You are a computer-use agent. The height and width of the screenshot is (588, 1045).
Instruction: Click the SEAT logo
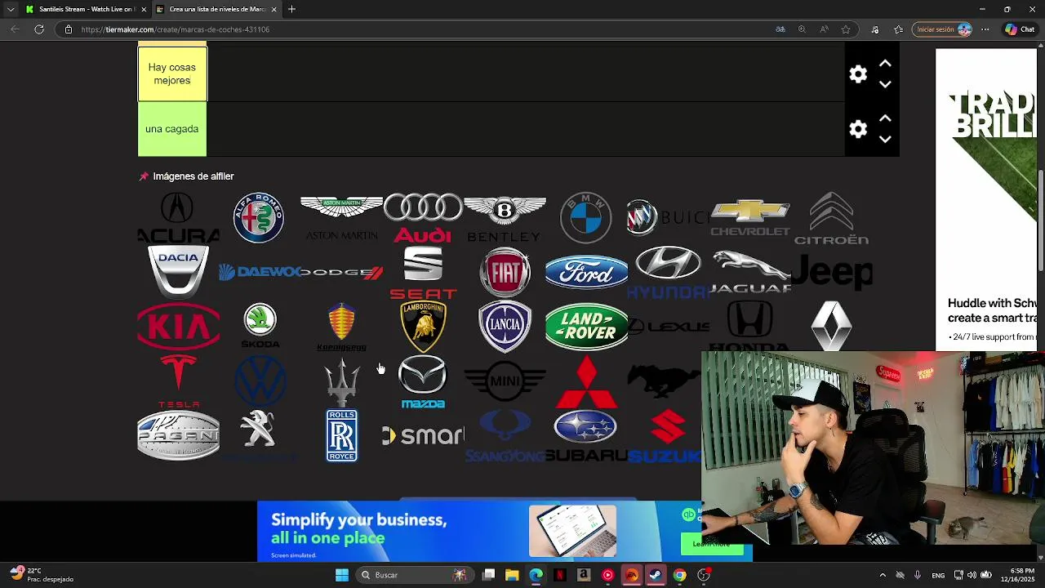(x=423, y=272)
